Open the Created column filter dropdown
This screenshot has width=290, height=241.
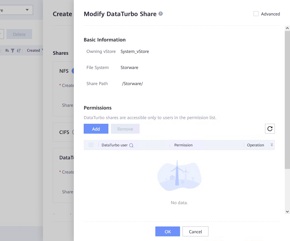42,50
